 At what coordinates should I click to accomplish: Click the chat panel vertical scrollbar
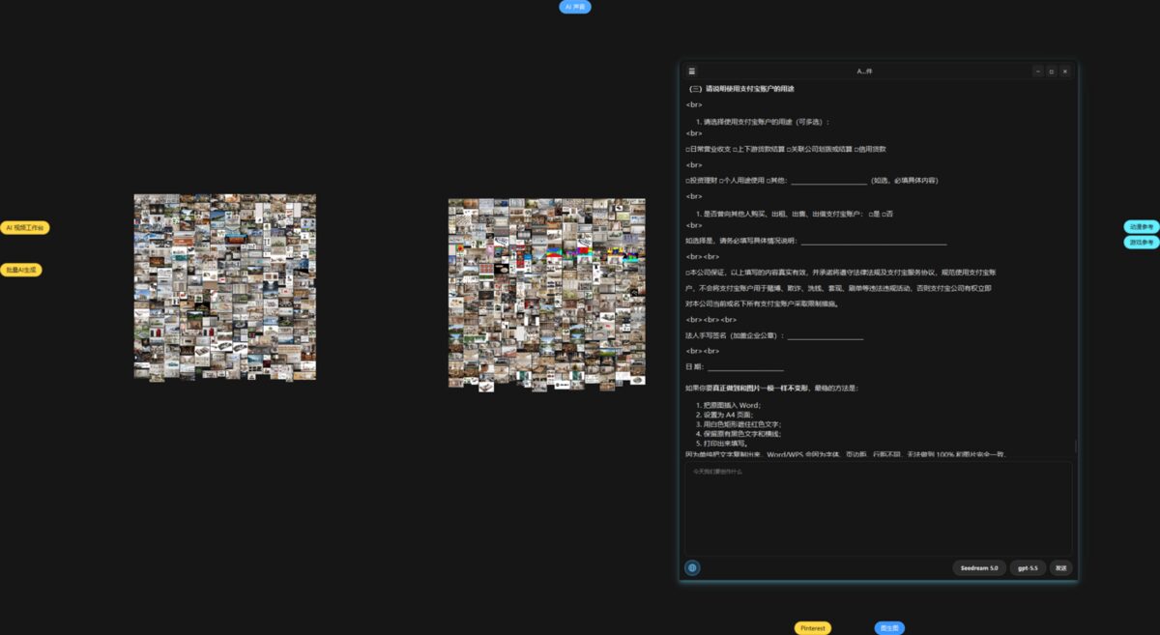pyautogui.click(x=1075, y=447)
